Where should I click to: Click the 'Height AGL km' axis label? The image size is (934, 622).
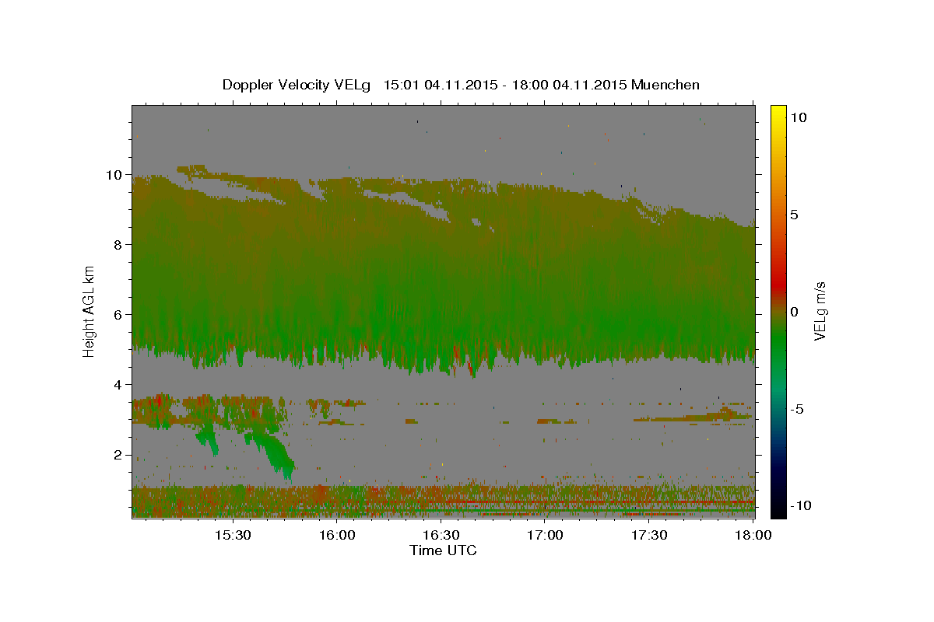point(89,311)
